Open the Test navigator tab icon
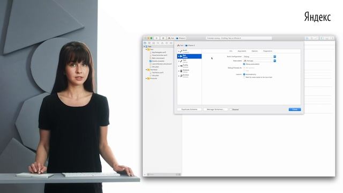This screenshot has height=193, width=343. tap(162, 43)
